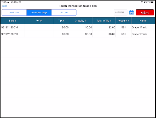Go Back to the previous screen
Viewport: 156px width, 118px height.
click(4, 6)
